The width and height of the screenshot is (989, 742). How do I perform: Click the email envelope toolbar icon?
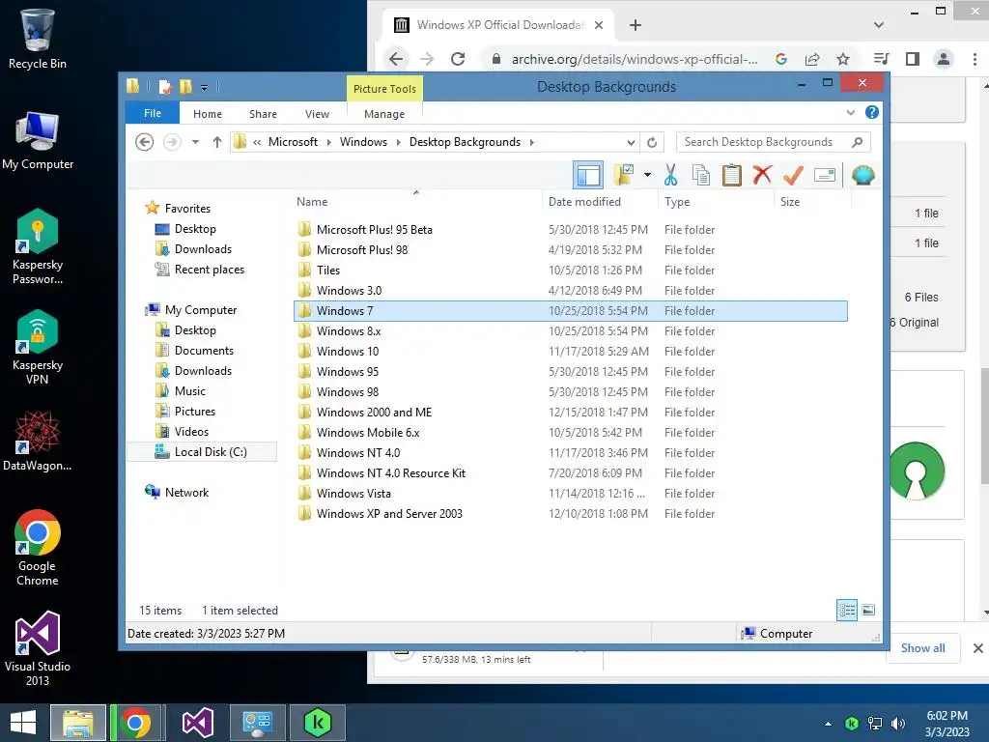pyautogui.click(x=825, y=175)
